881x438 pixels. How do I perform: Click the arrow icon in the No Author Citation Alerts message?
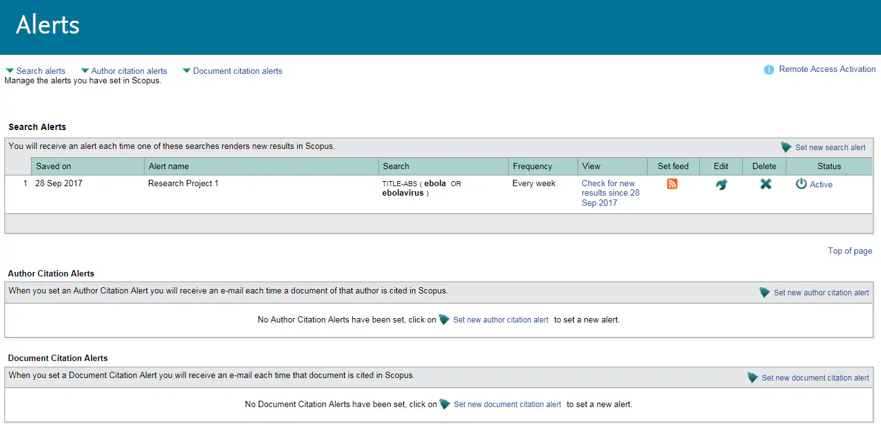click(444, 319)
